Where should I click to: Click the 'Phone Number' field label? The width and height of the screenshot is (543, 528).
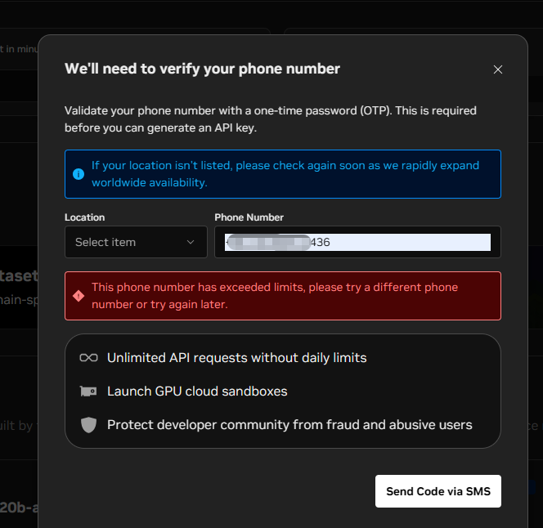coord(249,217)
